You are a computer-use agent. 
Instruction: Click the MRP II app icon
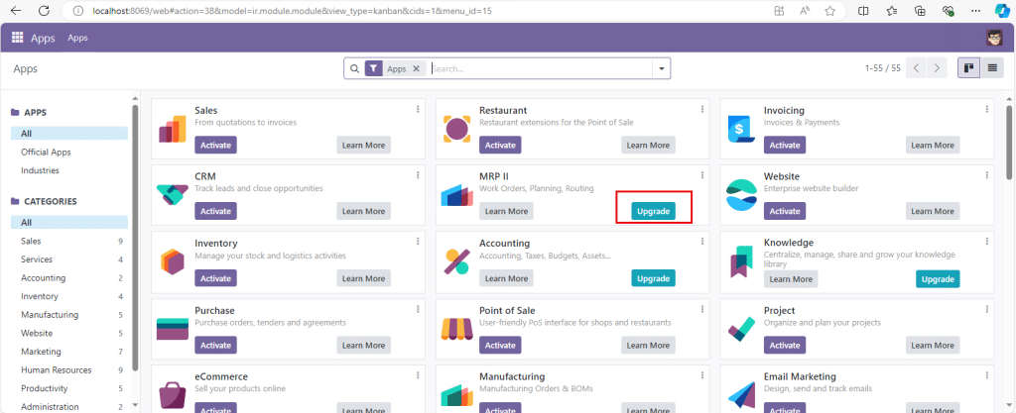pyautogui.click(x=456, y=195)
